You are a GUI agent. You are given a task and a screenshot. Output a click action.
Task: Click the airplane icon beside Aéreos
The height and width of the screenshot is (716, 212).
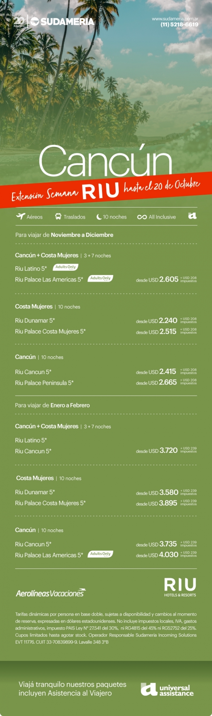(21, 216)
